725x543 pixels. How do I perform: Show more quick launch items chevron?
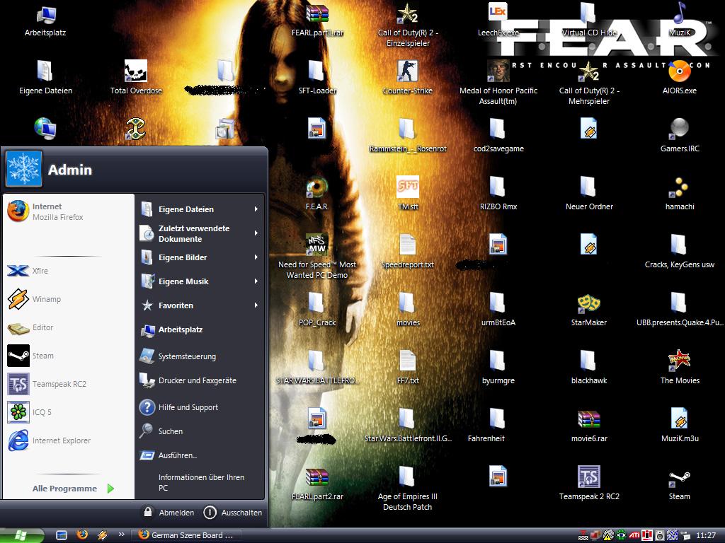122,535
